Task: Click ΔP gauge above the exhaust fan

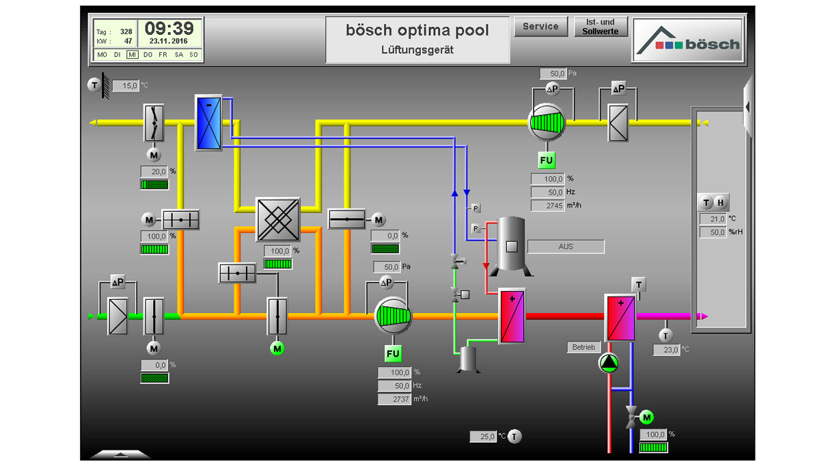Action: (x=551, y=90)
